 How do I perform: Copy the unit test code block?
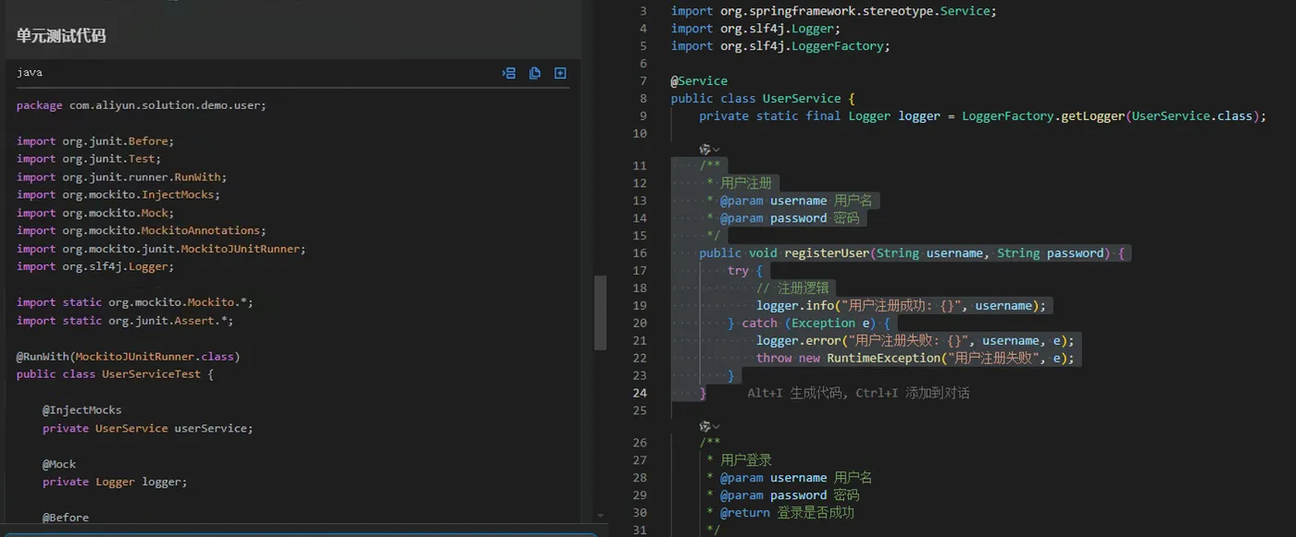tap(535, 73)
